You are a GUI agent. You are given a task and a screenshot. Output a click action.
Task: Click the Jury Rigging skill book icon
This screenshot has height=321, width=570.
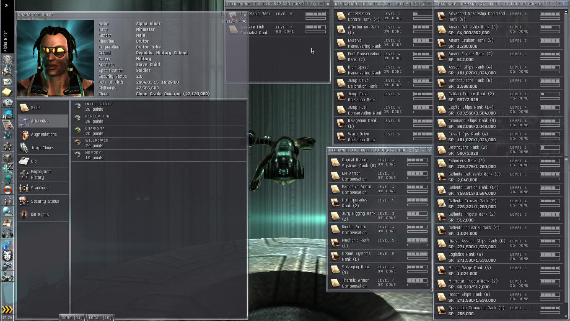point(335,216)
